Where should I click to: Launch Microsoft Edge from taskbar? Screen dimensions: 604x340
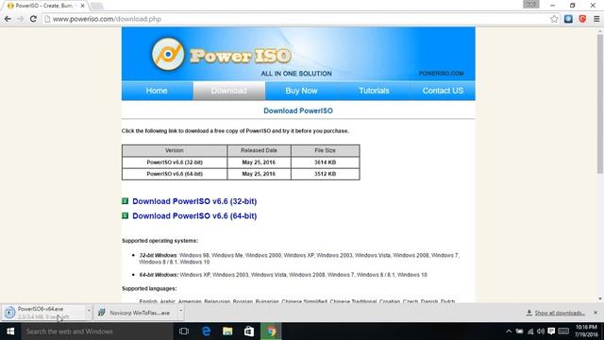pos(206,331)
